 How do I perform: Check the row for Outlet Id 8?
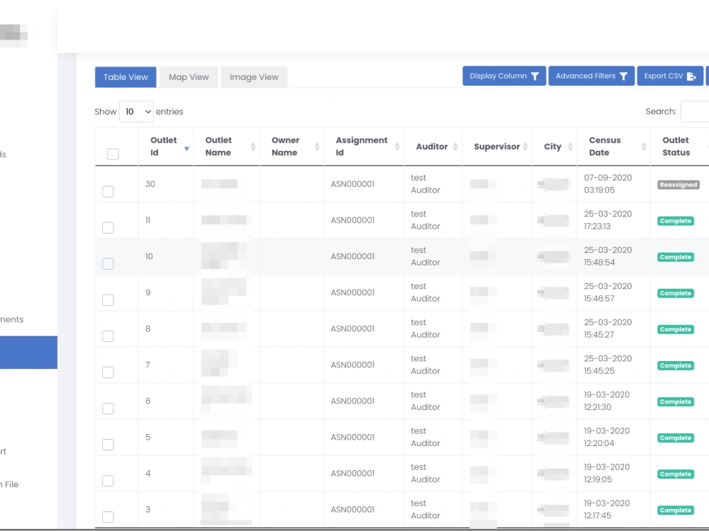[108, 336]
